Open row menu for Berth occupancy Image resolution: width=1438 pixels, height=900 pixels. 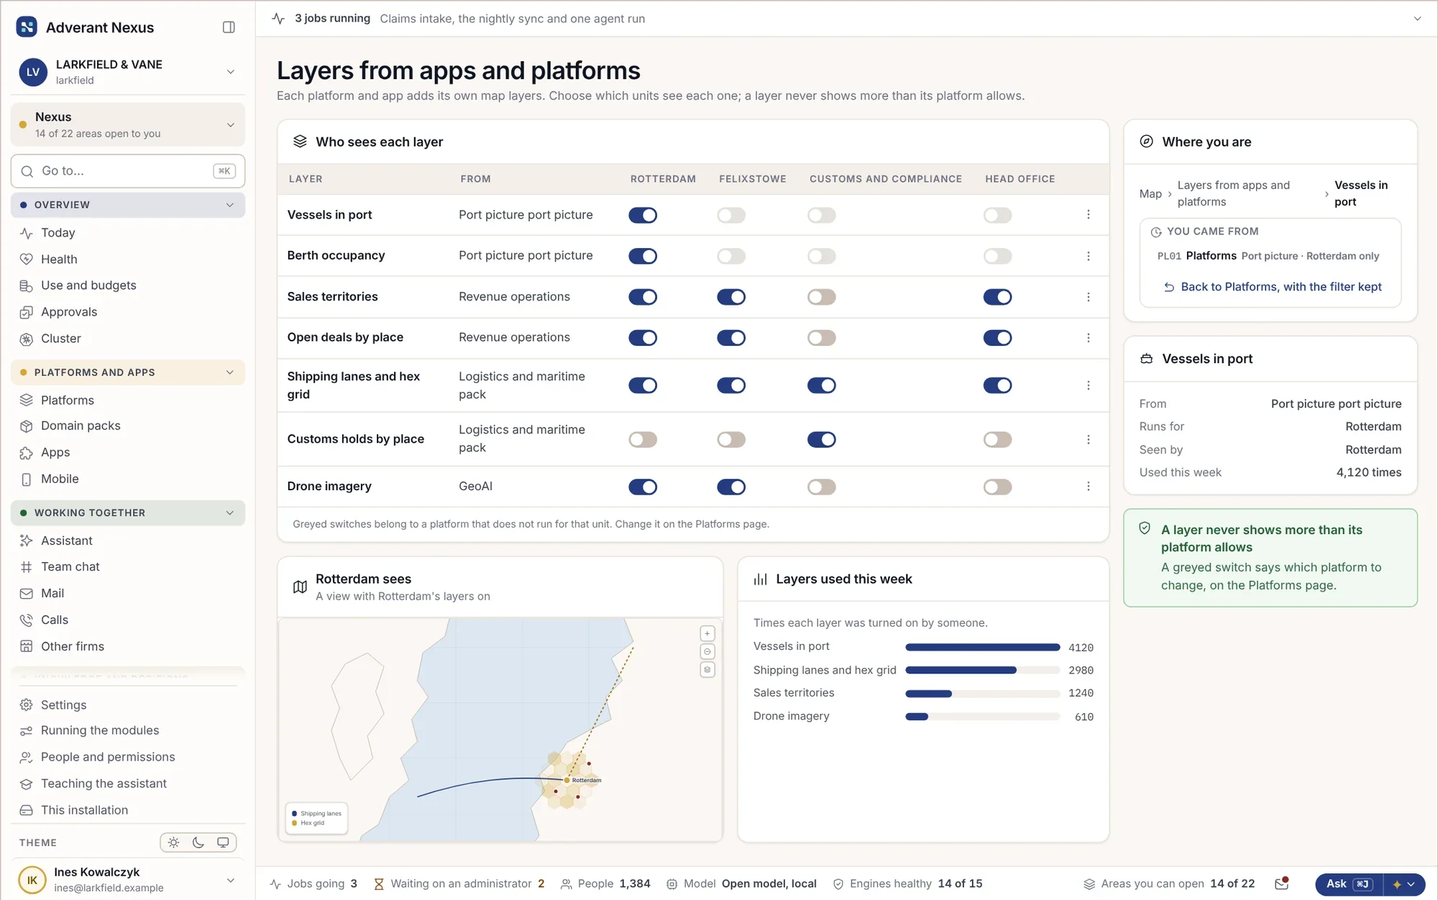tap(1089, 256)
